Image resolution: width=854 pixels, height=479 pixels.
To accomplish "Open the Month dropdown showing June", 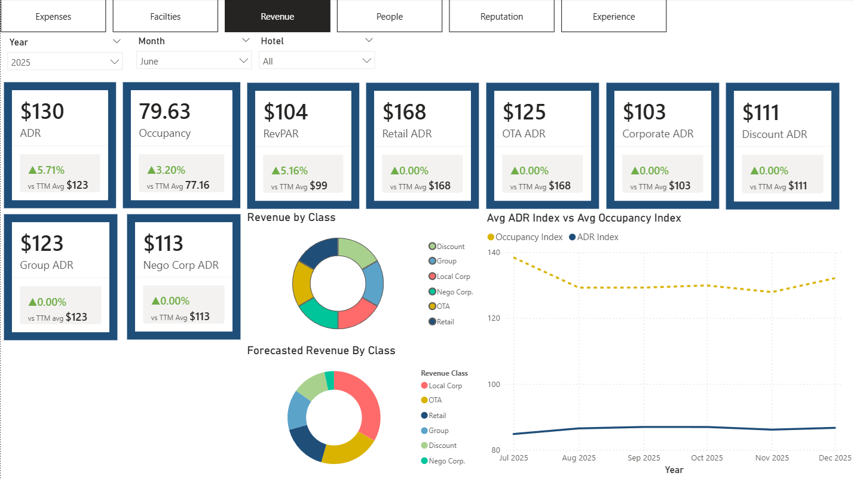I will (x=194, y=61).
